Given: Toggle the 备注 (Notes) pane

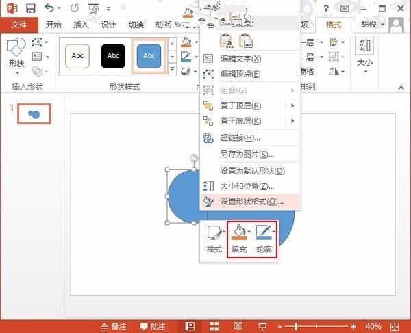Looking at the screenshot, I should 114,326.
